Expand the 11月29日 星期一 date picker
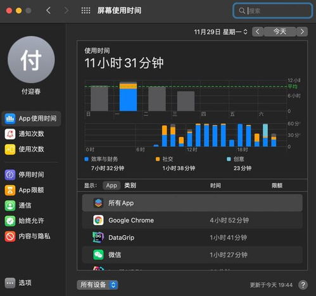Image resolution: width=316 pixels, height=296 pixels. [220, 32]
